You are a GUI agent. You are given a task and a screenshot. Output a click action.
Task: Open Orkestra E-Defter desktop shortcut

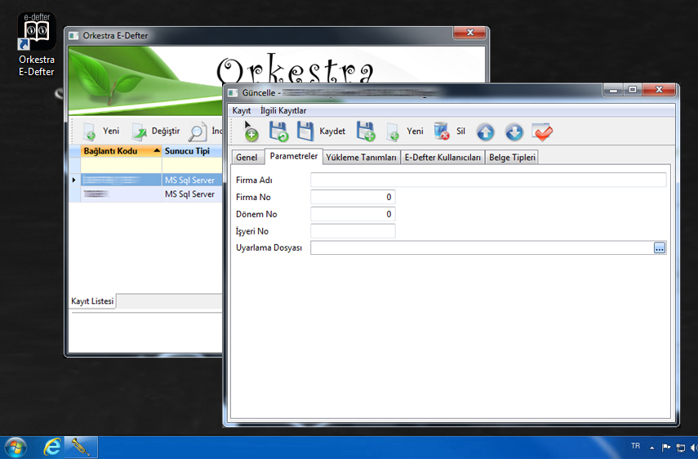[x=37, y=45]
